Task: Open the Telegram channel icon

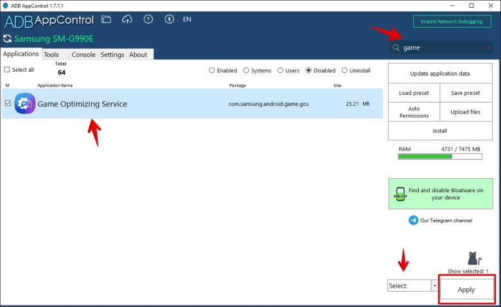Action: 413,220
